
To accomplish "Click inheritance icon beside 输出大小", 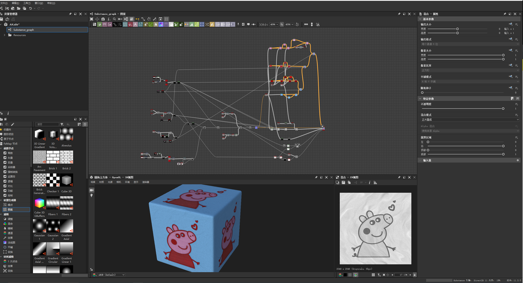I will 511,25.
